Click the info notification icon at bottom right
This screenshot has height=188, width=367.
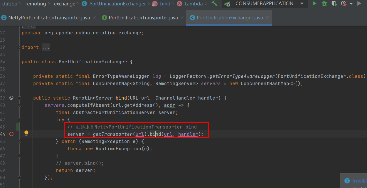point(347,181)
